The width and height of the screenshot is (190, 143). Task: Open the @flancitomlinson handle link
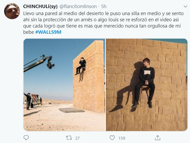(78, 6)
